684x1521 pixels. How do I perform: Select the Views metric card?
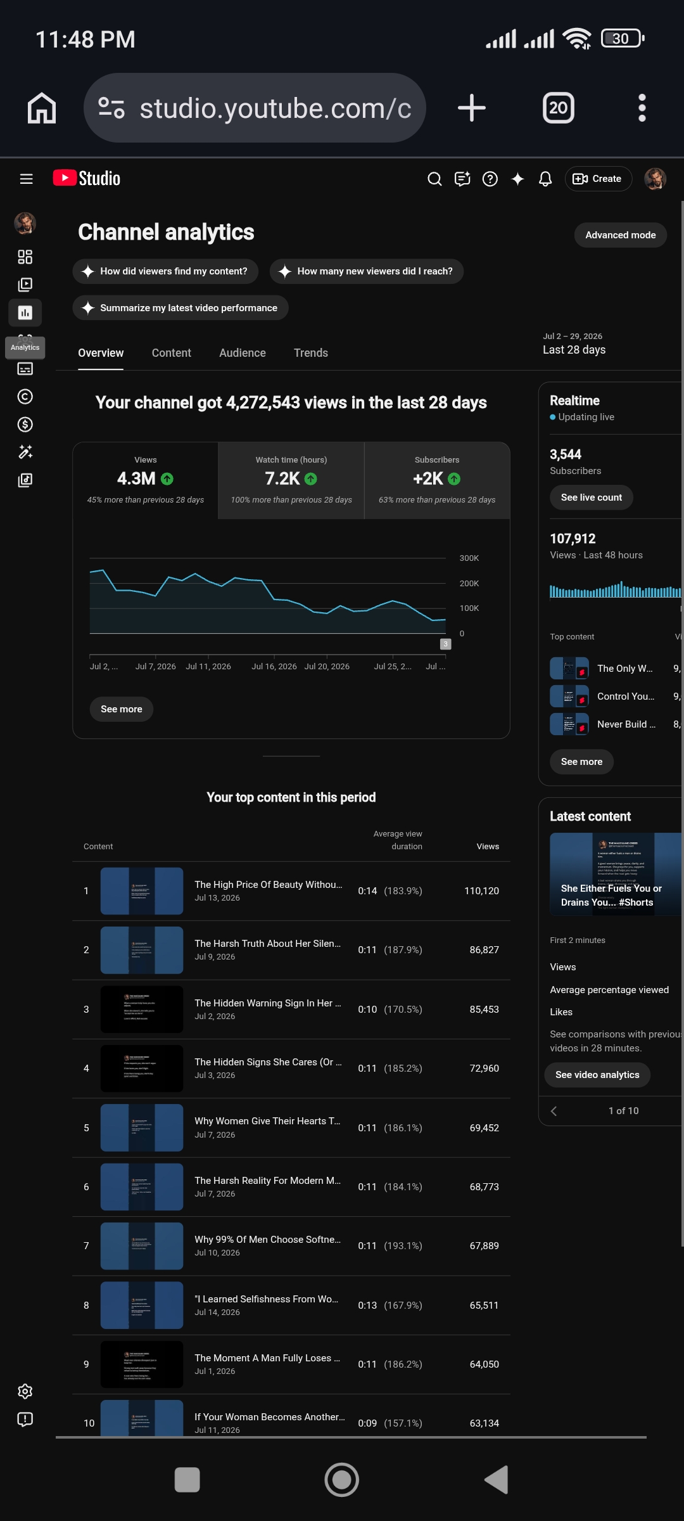tap(146, 480)
